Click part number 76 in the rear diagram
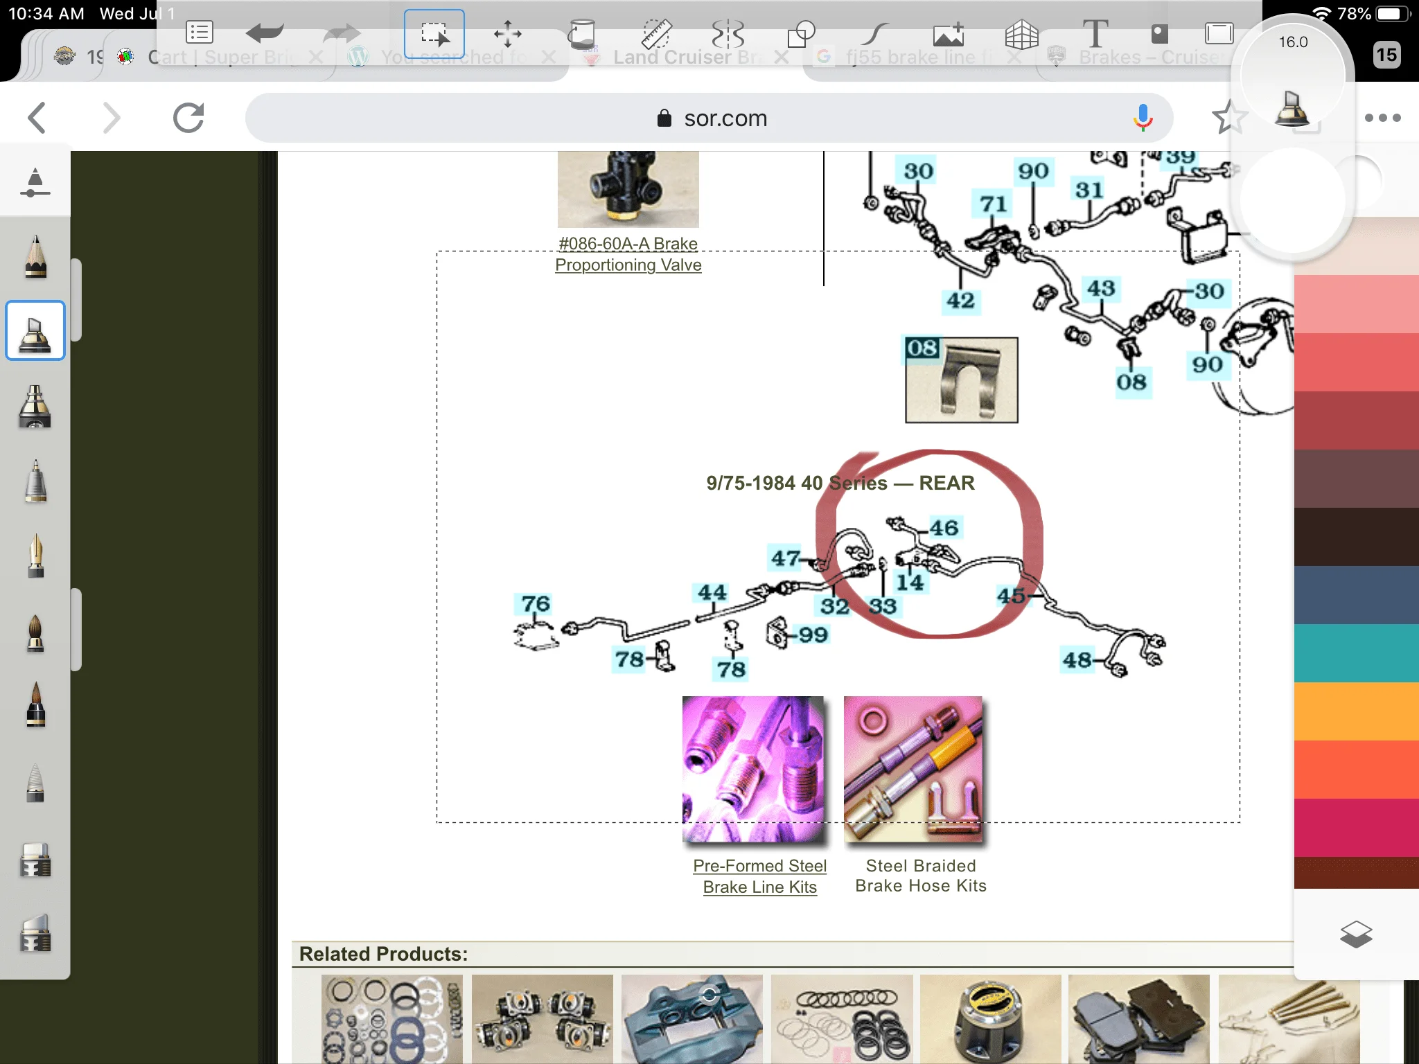This screenshot has width=1419, height=1064. pos(536,603)
